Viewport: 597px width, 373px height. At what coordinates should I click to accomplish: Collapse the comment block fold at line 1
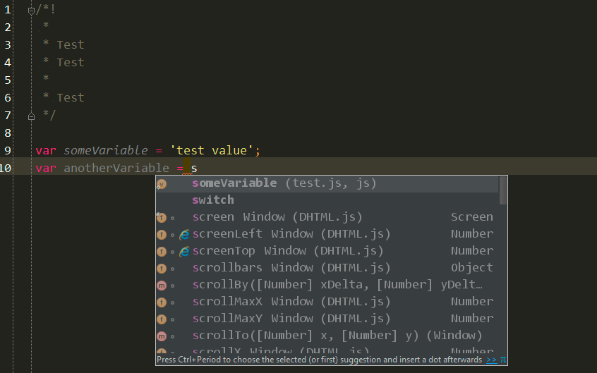click(31, 11)
